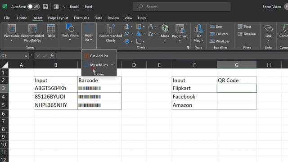Select row 3 header

click(x=4, y=88)
